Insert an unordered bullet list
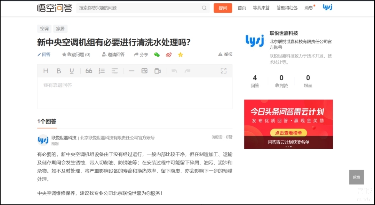 [115, 71]
